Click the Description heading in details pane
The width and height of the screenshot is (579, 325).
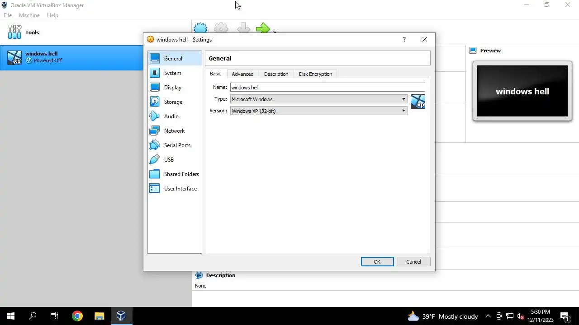click(x=221, y=275)
